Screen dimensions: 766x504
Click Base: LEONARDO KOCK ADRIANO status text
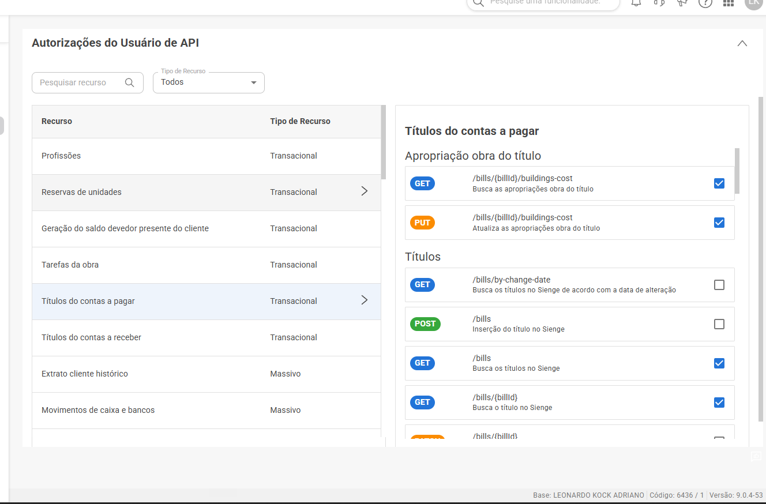coord(588,495)
